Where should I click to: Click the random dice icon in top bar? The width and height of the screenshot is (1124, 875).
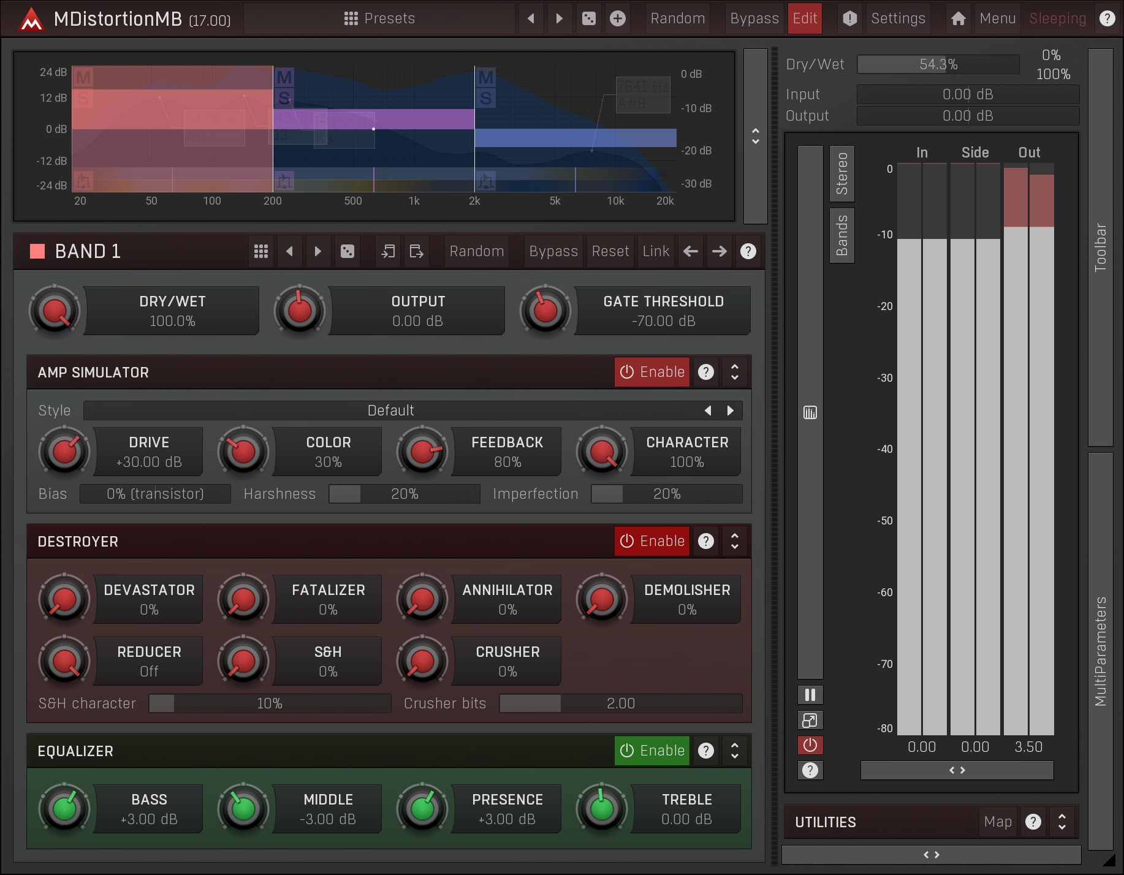click(588, 18)
